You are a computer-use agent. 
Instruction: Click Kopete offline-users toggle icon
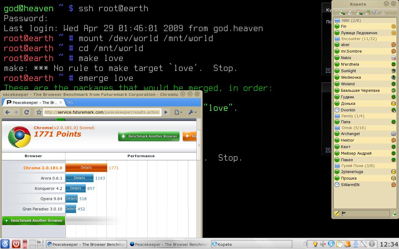coord(350,12)
